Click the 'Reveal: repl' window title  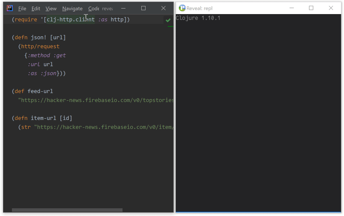[x=199, y=9]
